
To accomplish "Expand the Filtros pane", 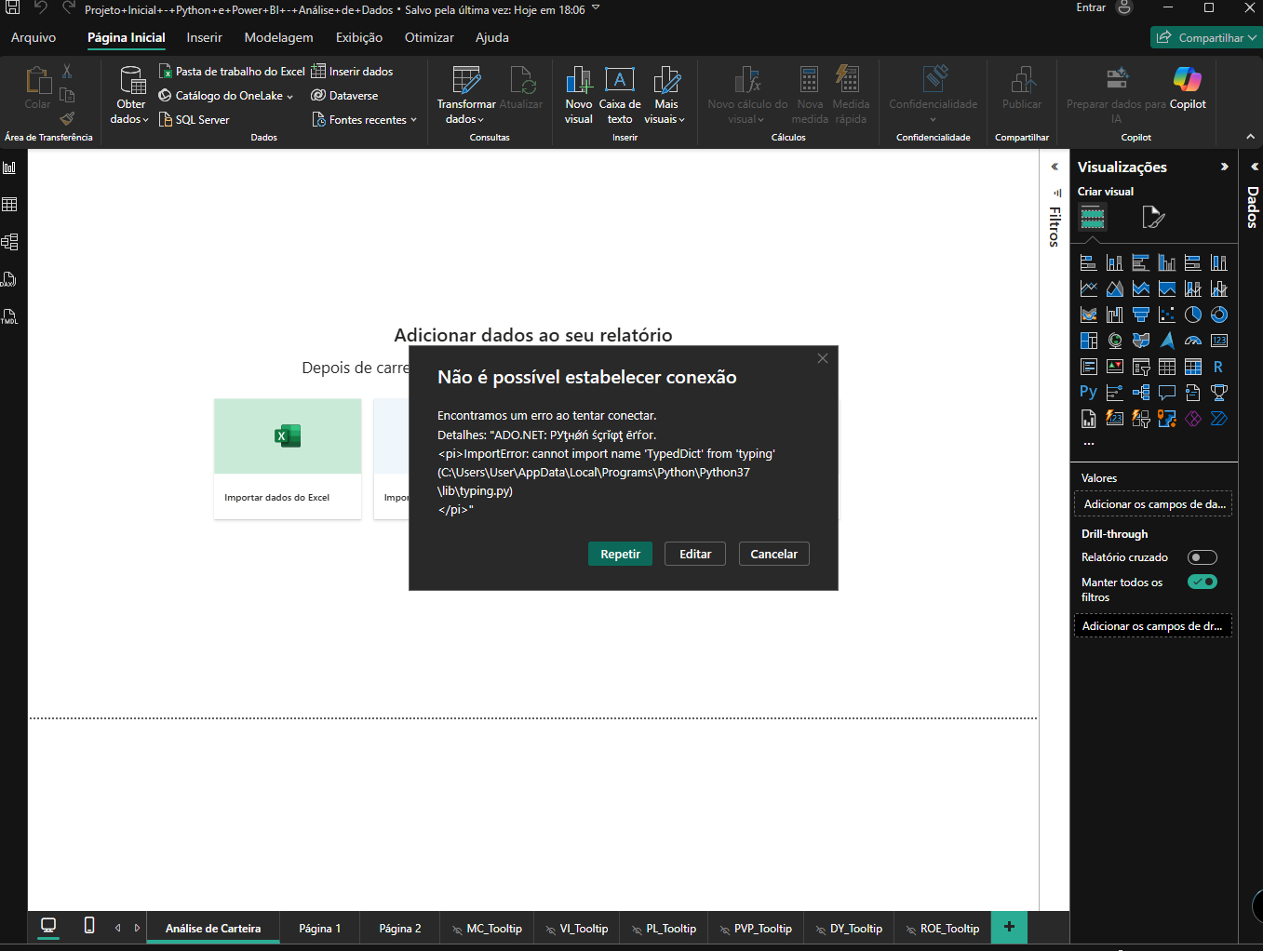I will pos(1055,167).
